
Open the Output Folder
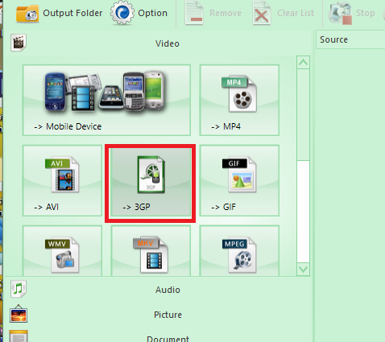[59, 13]
